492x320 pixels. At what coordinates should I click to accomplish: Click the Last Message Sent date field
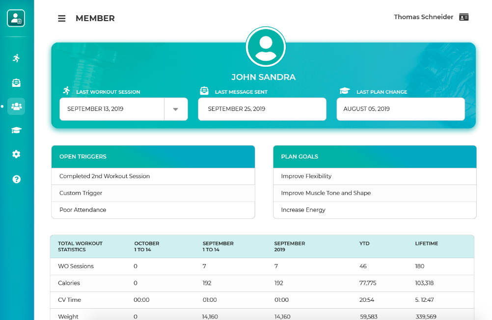(x=262, y=109)
